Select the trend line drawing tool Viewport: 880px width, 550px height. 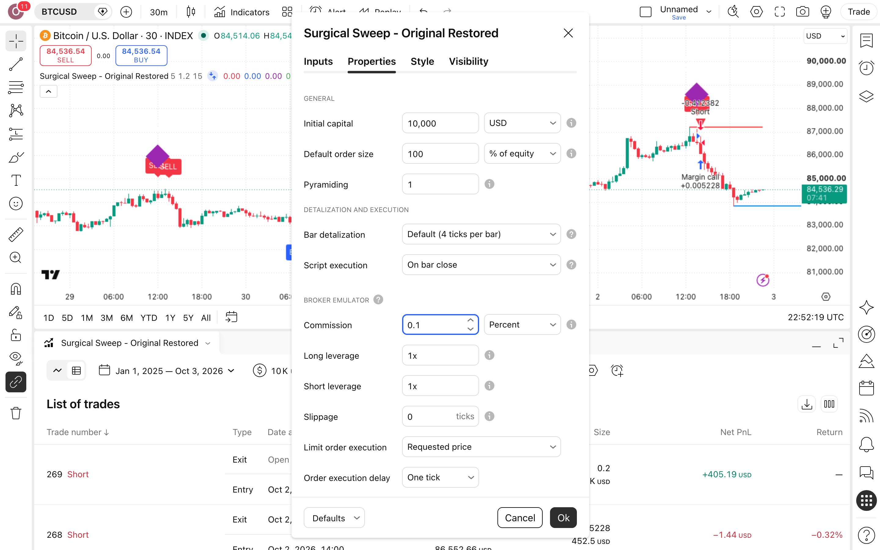[x=16, y=64]
